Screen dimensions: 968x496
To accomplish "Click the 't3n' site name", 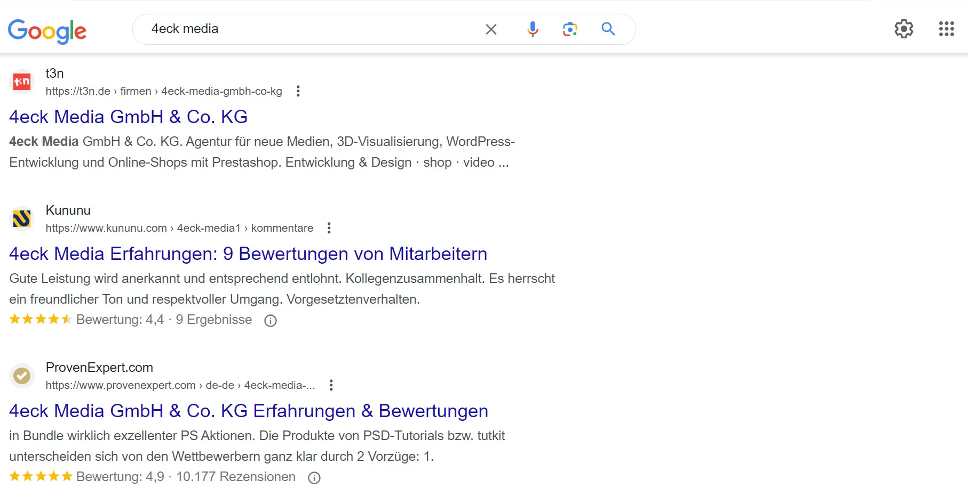I will [x=54, y=74].
